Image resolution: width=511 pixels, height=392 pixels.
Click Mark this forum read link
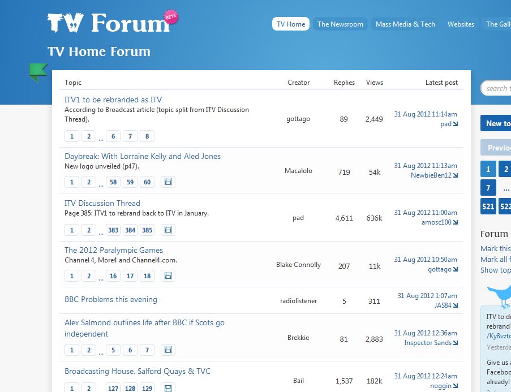496,249
